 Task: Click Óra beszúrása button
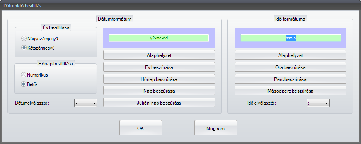290,67
